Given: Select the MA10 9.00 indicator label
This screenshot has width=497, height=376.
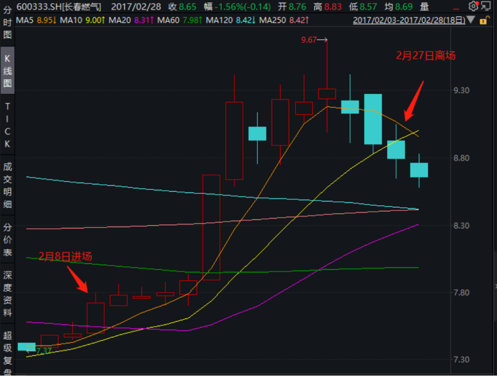Looking at the screenshot, I should 82,20.
